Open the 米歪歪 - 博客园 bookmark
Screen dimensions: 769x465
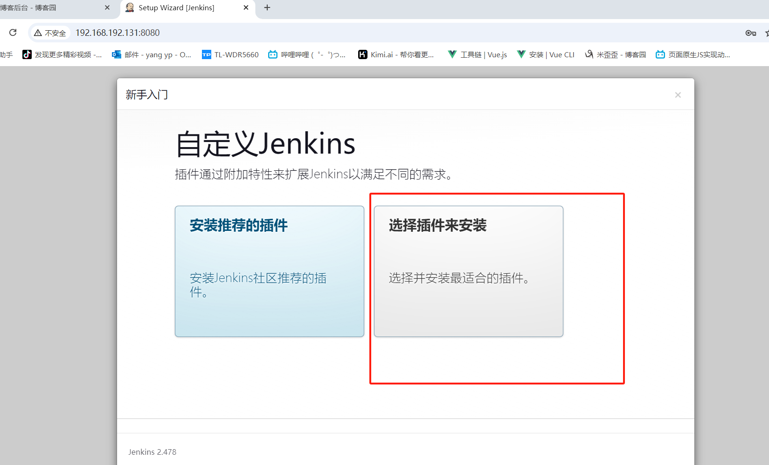[x=616, y=54]
